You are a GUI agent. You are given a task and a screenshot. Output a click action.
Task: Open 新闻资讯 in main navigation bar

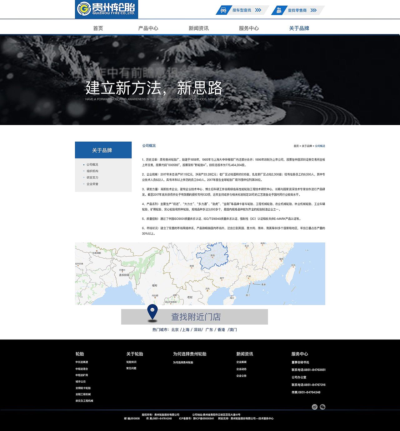[x=199, y=28]
